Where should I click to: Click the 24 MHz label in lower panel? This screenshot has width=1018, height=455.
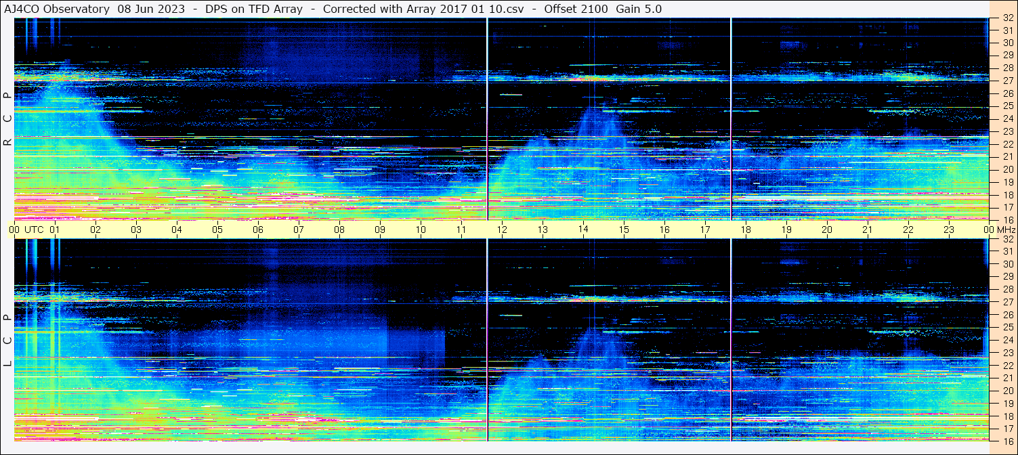(1007, 340)
